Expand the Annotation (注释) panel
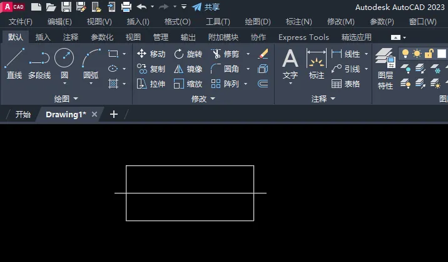The height and width of the screenshot is (262, 448). point(323,99)
